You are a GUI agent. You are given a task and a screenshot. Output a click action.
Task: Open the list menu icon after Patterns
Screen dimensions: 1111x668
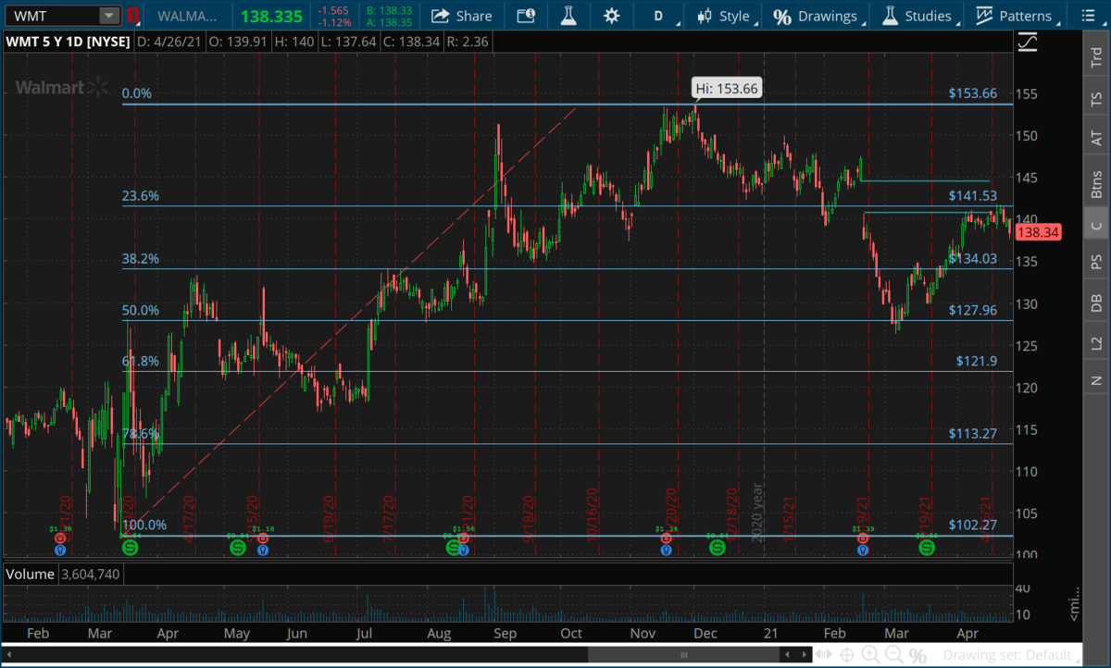pos(1089,16)
